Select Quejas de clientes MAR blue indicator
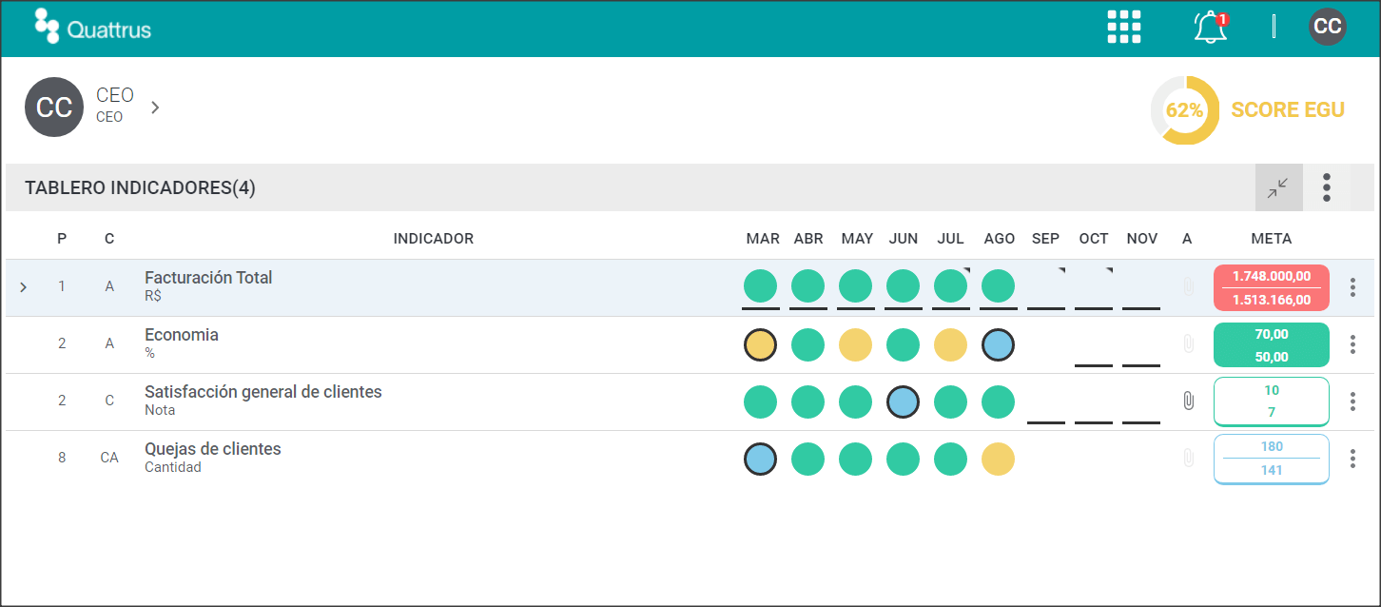1381x607 pixels. point(760,459)
